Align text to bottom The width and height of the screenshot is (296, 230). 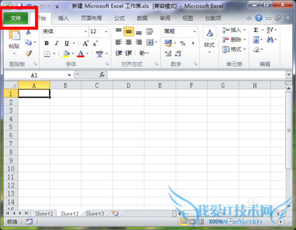tap(139, 32)
